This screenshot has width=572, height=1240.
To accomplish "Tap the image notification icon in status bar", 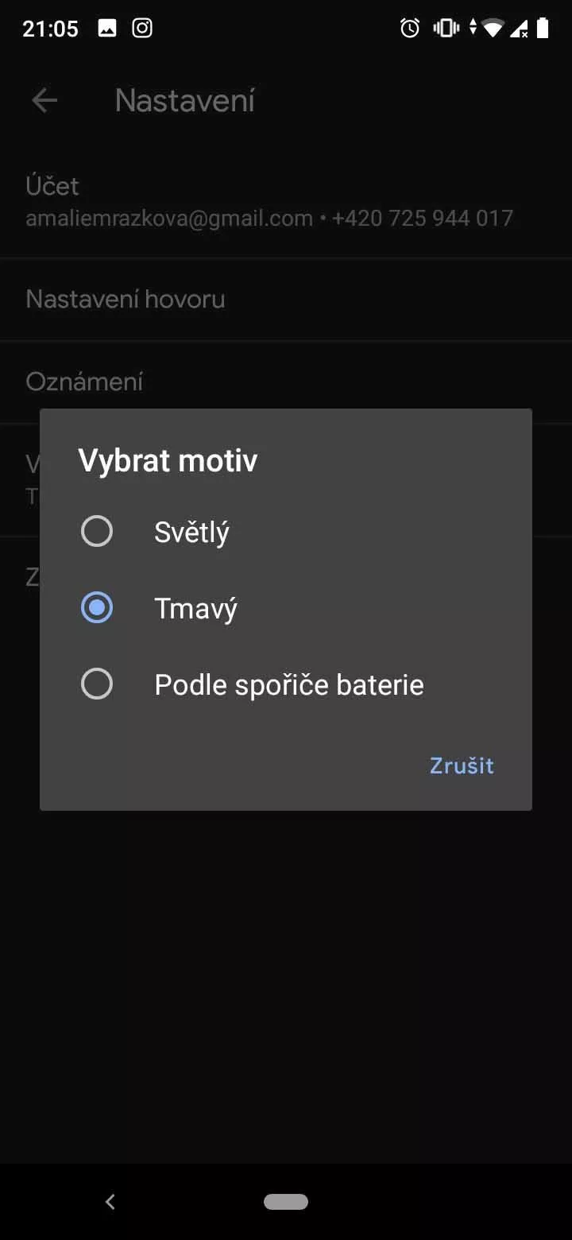I will coord(107,29).
